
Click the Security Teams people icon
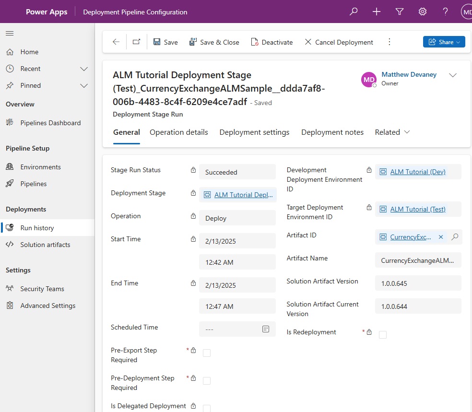10,289
